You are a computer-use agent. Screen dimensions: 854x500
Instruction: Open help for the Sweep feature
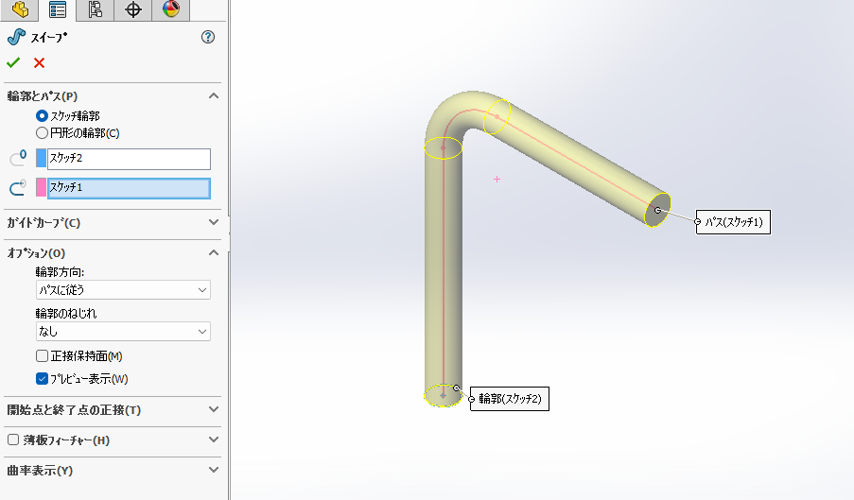pyautogui.click(x=207, y=37)
